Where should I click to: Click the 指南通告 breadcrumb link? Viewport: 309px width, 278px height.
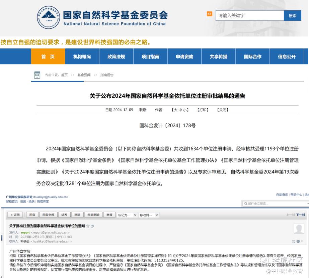coord(107,75)
